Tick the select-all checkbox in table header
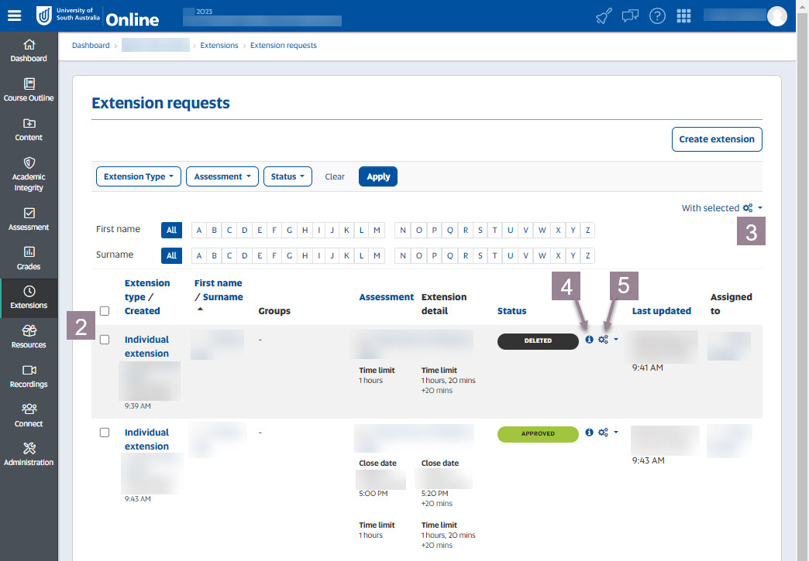This screenshot has width=809, height=561. point(105,311)
